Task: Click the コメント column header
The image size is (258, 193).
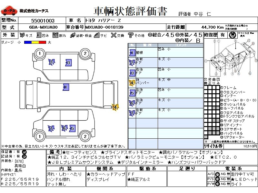Action: 180,45
